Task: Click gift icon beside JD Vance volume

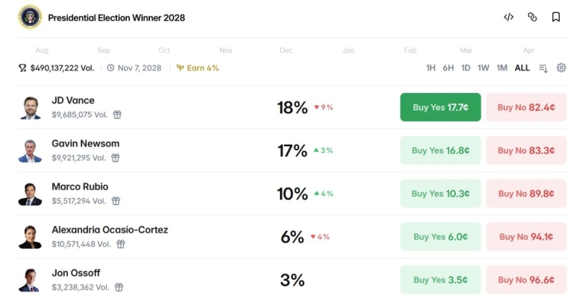Action: [x=116, y=114]
